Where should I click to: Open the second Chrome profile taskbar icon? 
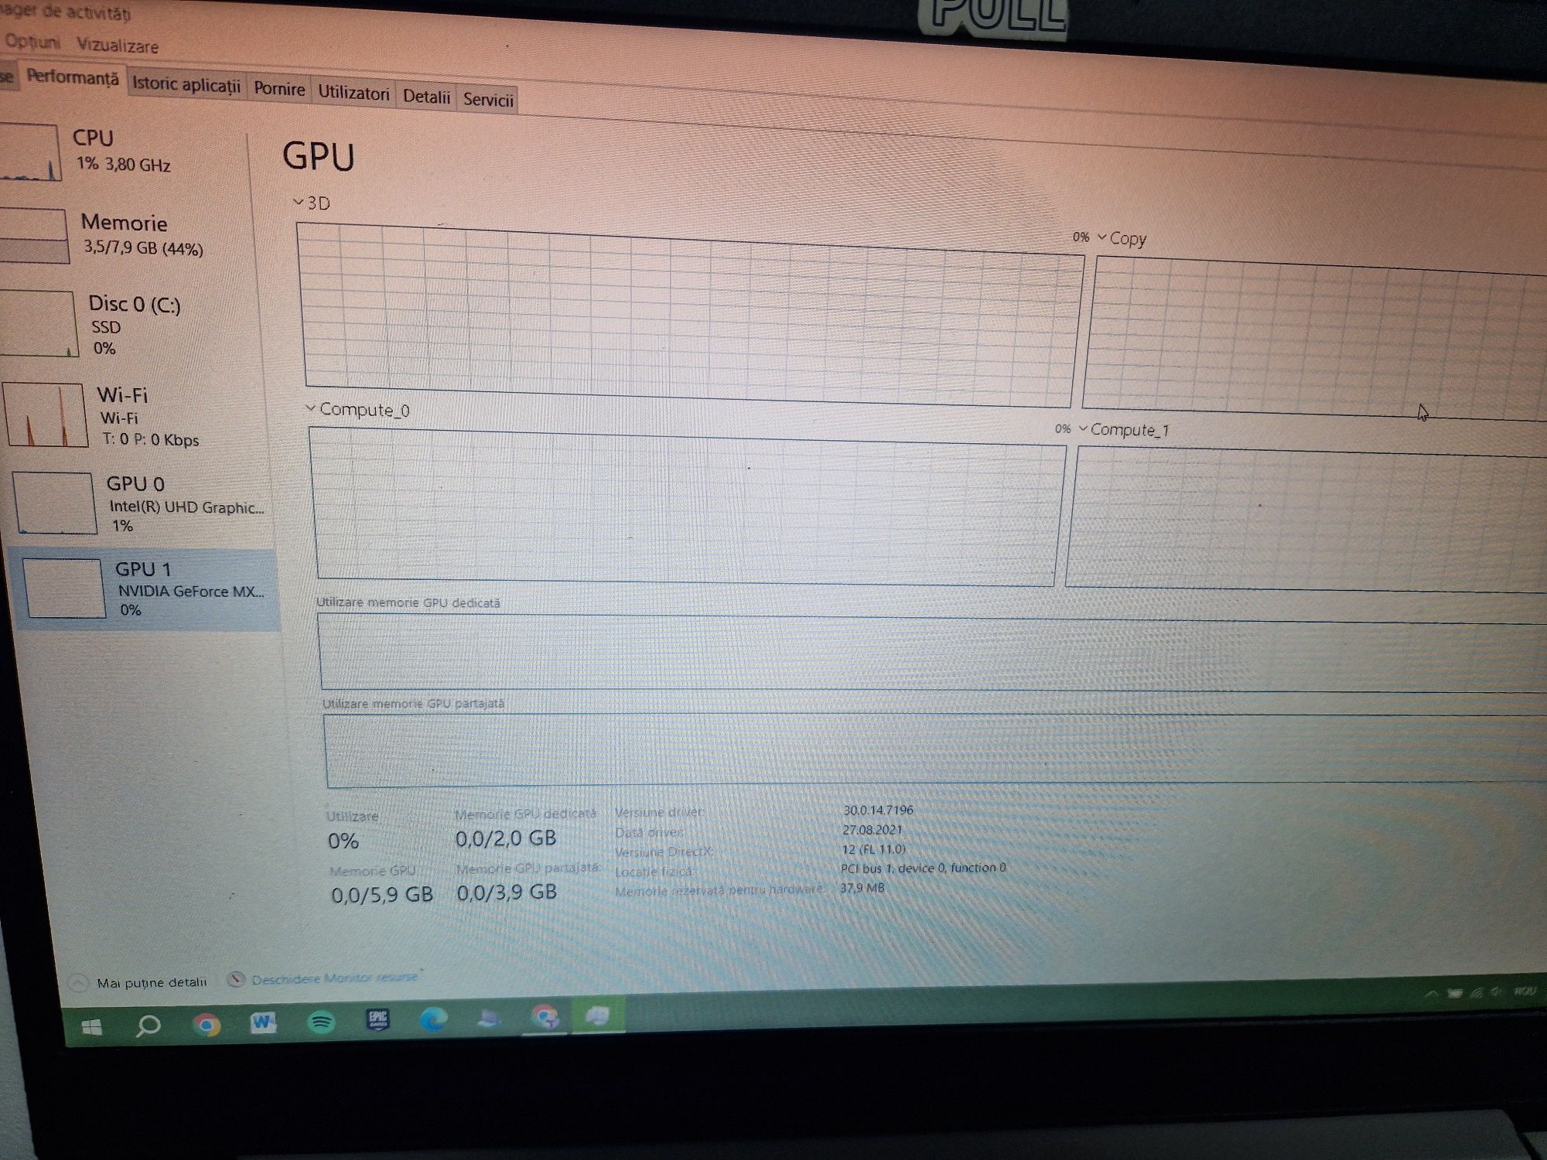click(545, 1017)
